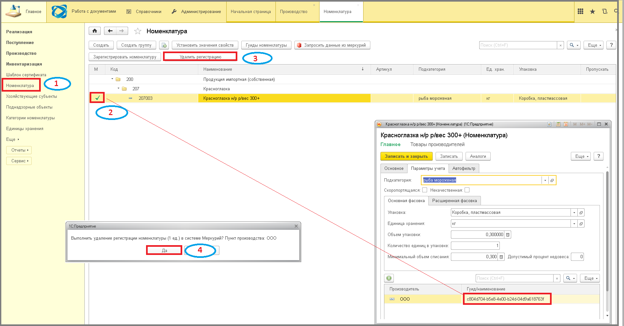Click copy item icon next to Создать группу
This screenshot has height=326, width=624.
tap(164, 45)
